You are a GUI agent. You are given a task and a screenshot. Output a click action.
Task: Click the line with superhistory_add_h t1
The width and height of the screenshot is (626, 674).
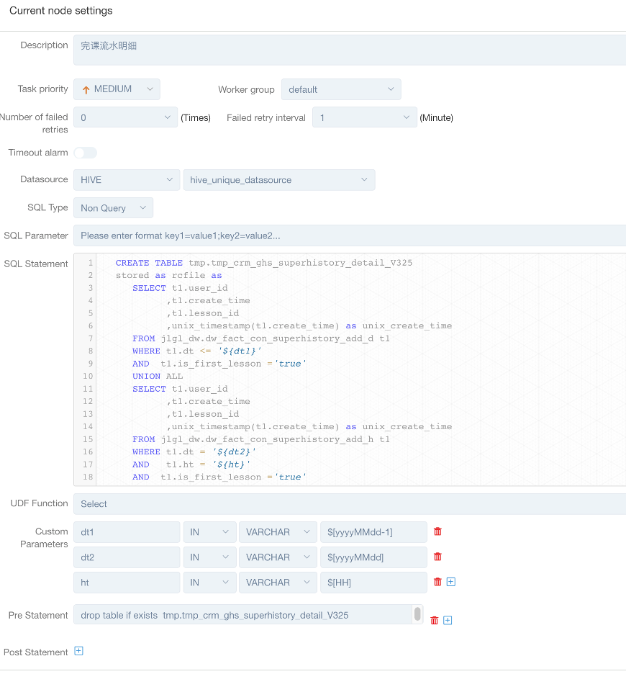click(260, 439)
